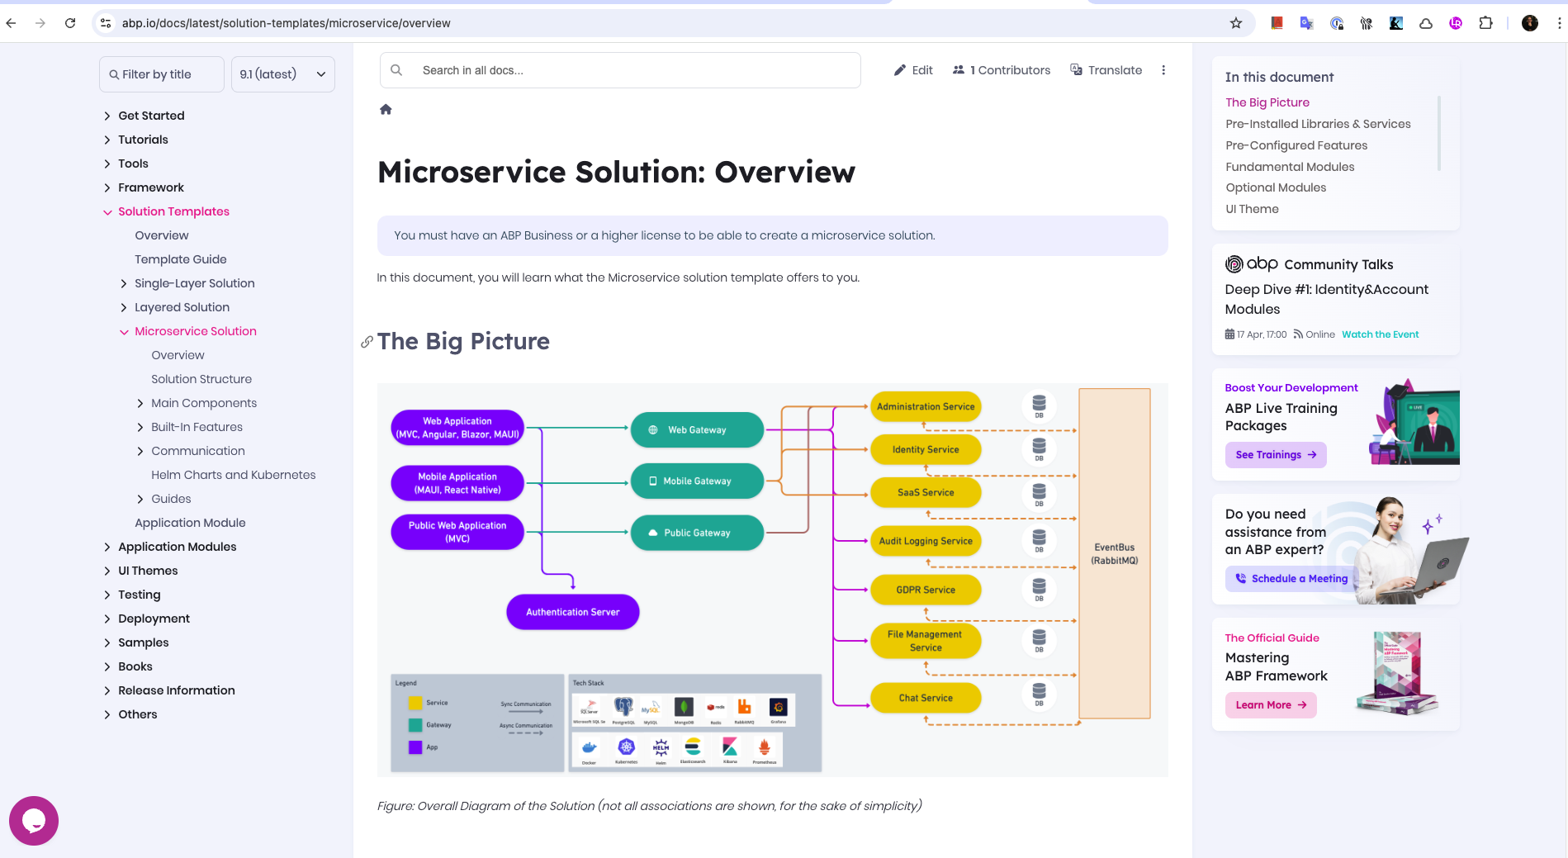Click the anchor link icon beside The Big Picture
1568x858 pixels.
(x=367, y=342)
